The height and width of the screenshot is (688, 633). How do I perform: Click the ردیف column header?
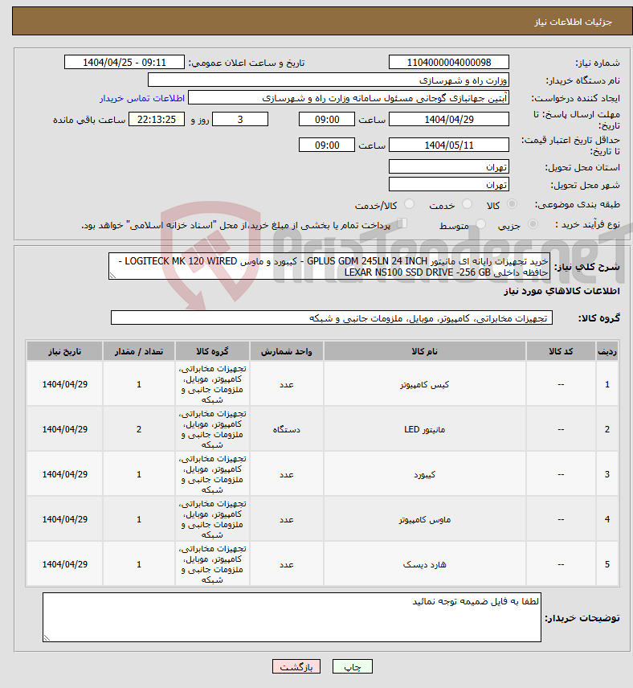click(x=607, y=351)
